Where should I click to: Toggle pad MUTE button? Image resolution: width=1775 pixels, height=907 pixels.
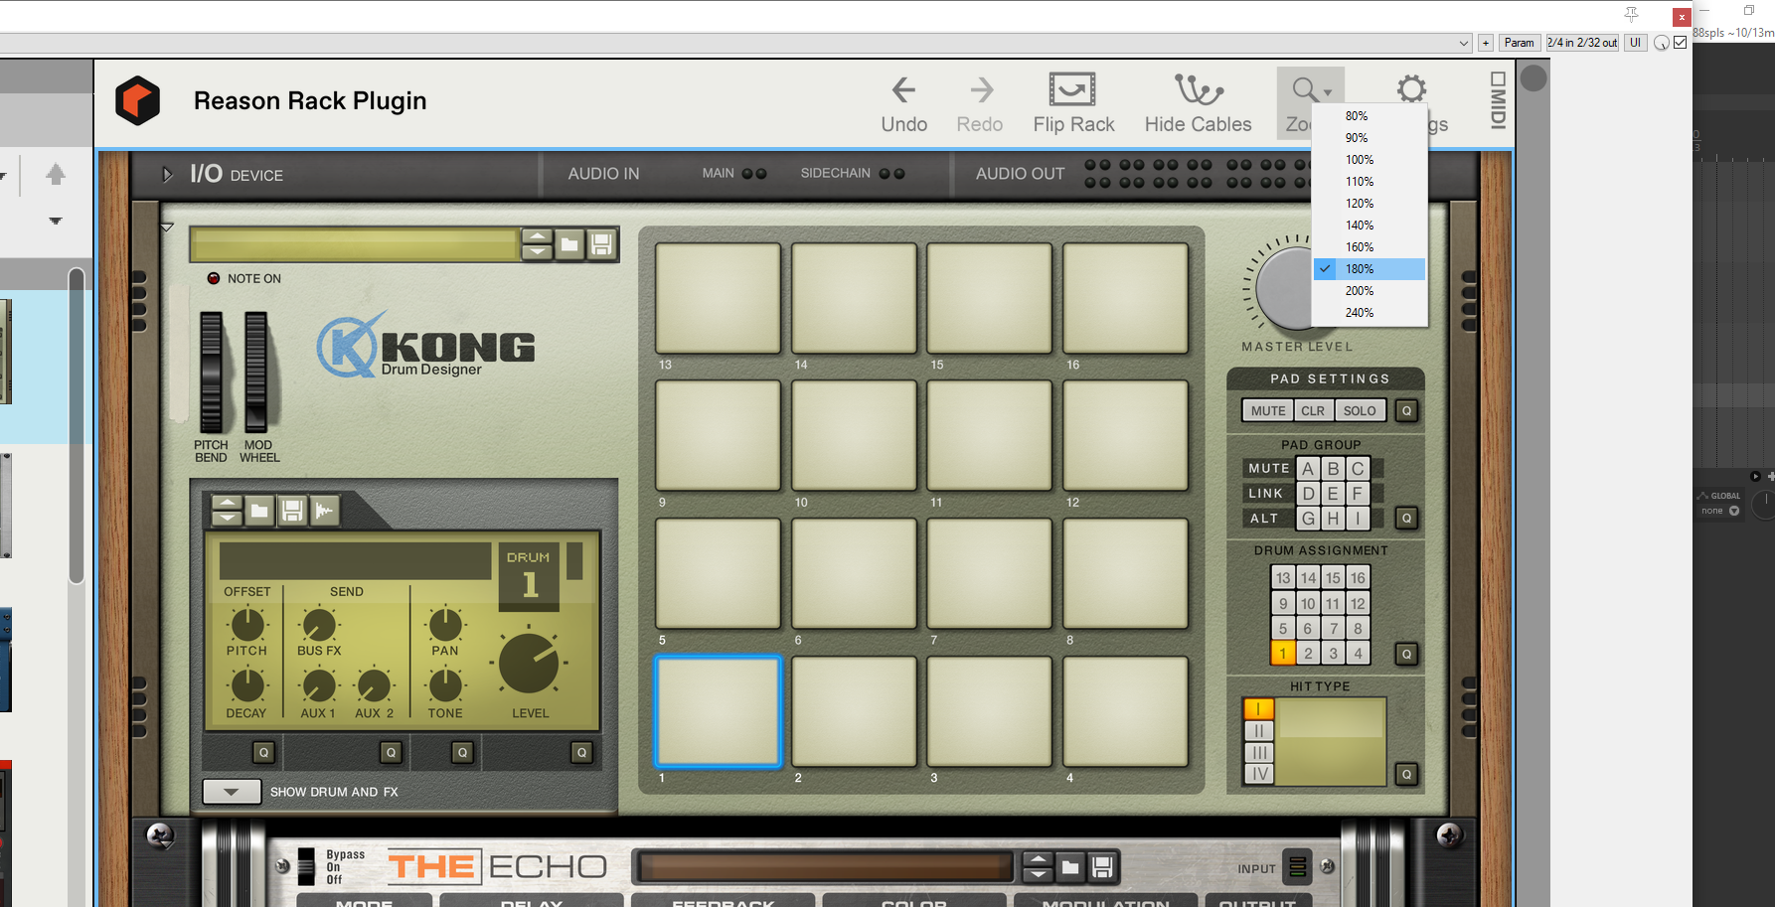pyautogui.click(x=1268, y=410)
